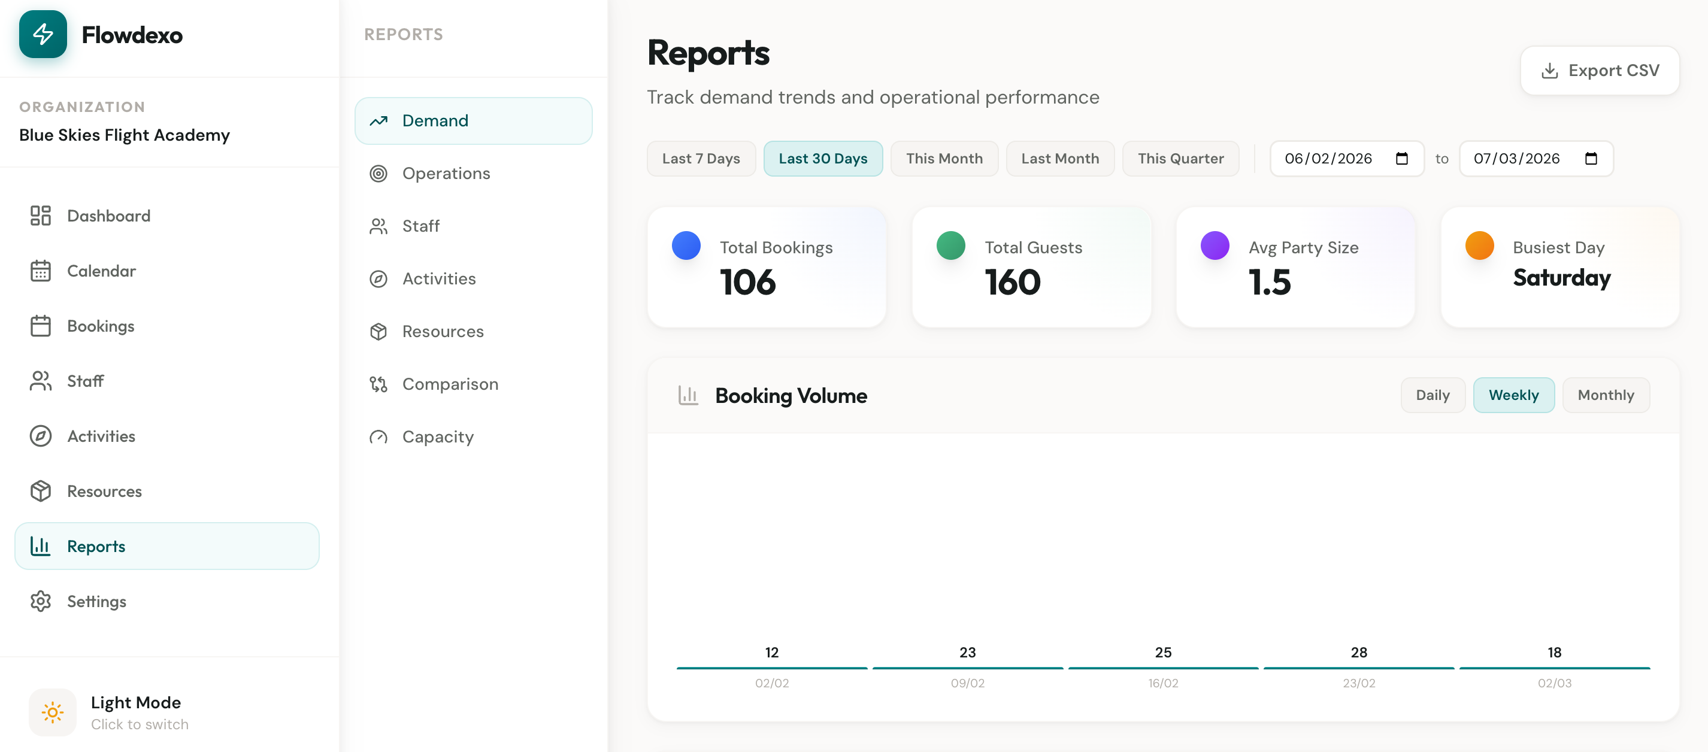Image resolution: width=1708 pixels, height=752 pixels.
Task: Click the Export CSV button
Action: click(1599, 70)
